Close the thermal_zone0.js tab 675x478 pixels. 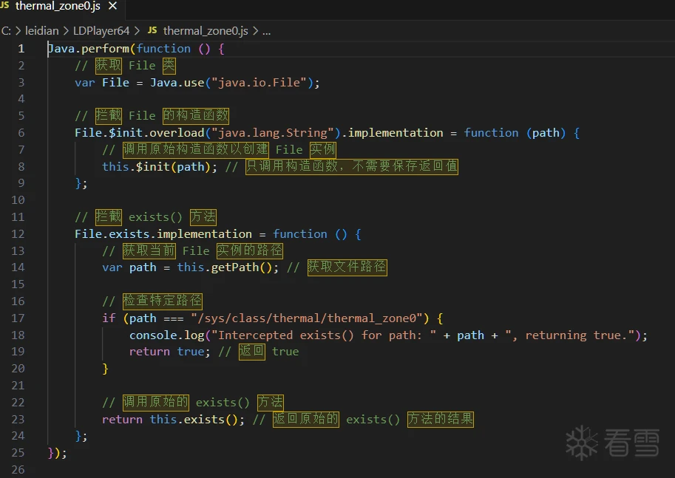(x=113, y=6)
